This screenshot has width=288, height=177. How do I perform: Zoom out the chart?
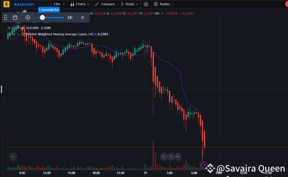[163, 157]
